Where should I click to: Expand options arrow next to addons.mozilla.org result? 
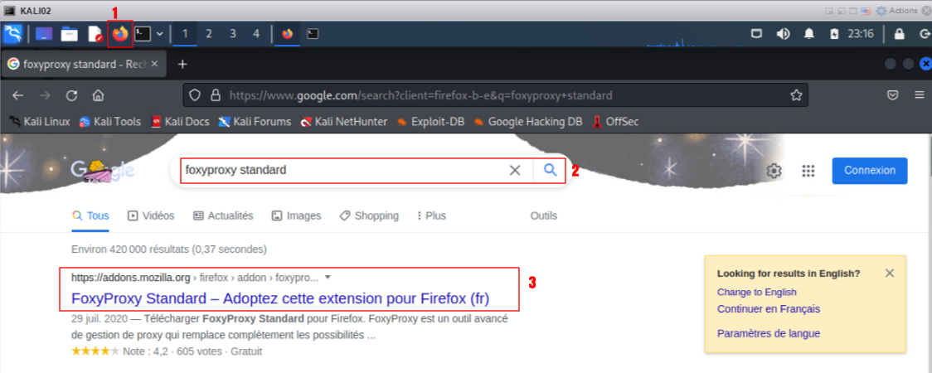pyautogui.click(x=328, y=277)
